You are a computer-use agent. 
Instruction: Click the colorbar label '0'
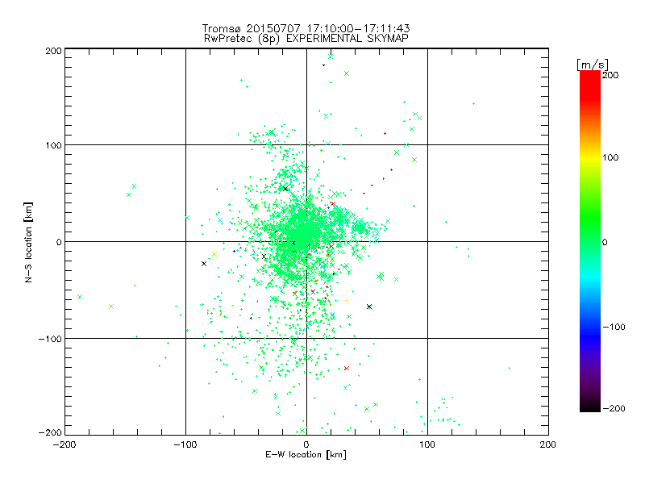(605, 243)
